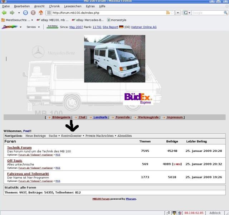Open the Technik Forum
229x215 pixels.
[x=19, y=148]
